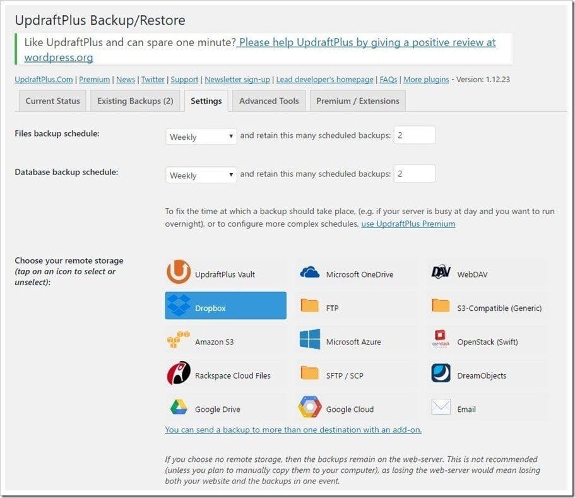Click the Newsletter sign-up link
This screenshot has height=498, width=575.
tap(237, 80)
